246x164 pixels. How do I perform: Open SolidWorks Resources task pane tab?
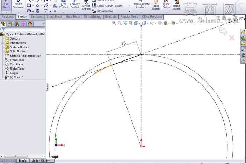coord(243,32)
